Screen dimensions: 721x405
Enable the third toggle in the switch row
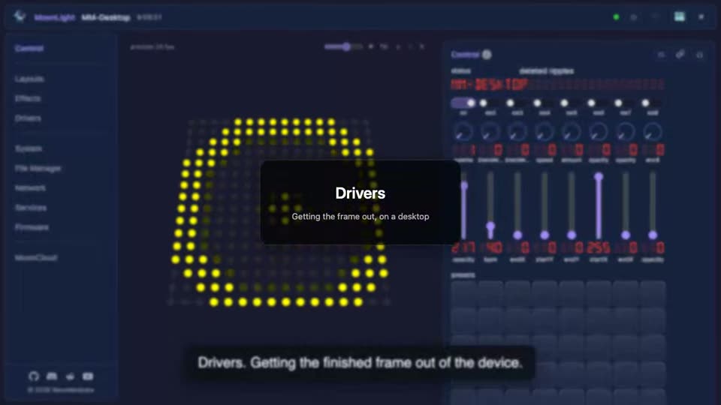pos(516,103)
